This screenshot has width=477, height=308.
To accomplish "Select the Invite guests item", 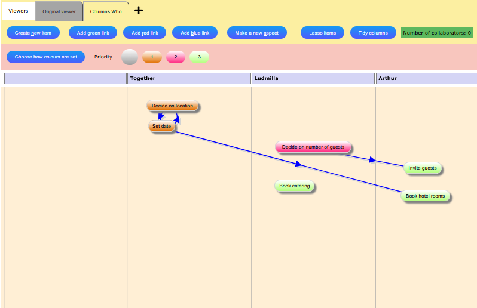I will [422, 168].
